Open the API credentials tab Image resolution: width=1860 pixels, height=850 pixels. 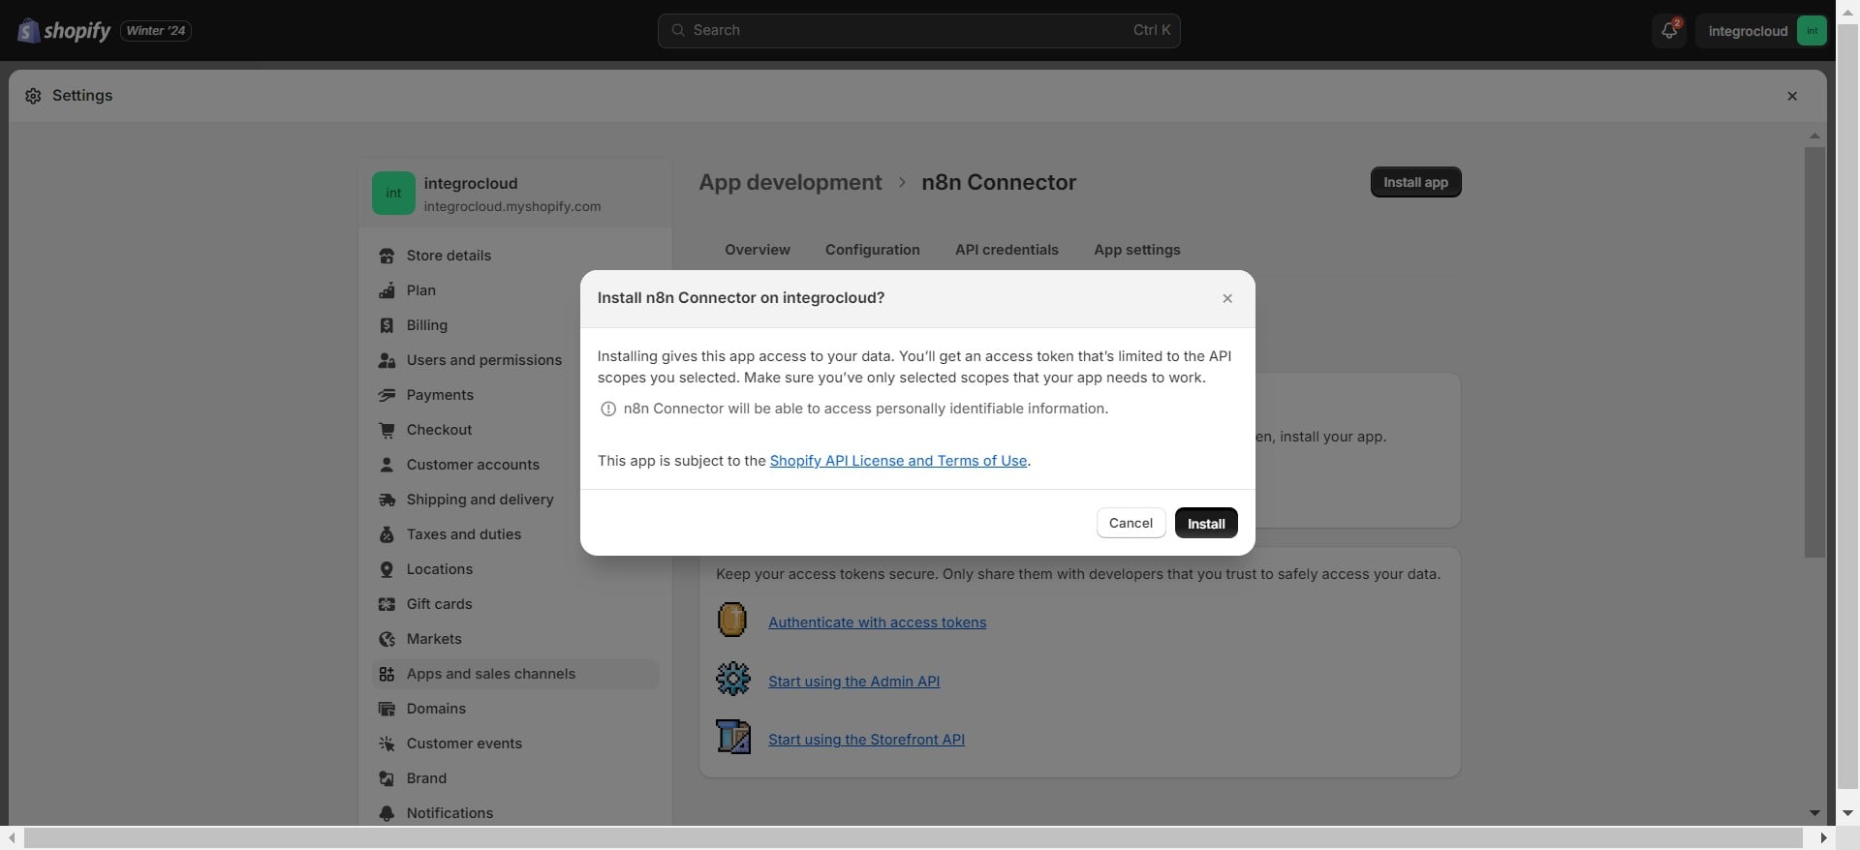(x=1007, y=250)
